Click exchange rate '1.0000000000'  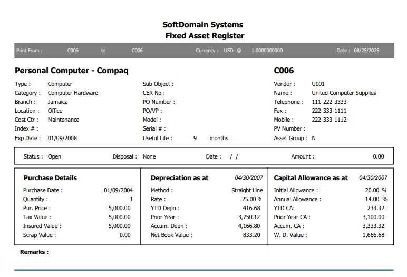click(x=267, y=51)
